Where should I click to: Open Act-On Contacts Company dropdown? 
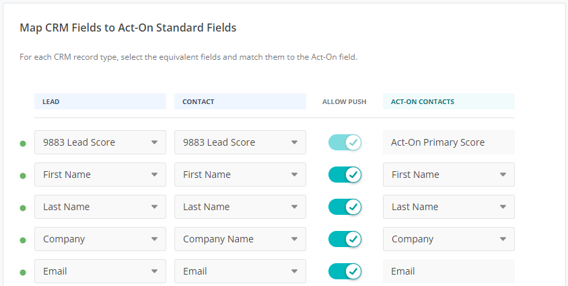[x=448, y=239]
